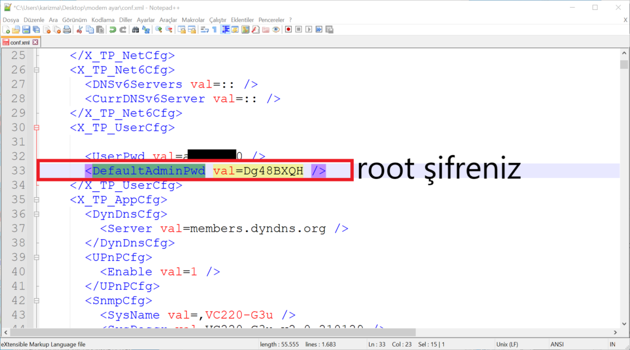Image resolution: width=630 pixels, height=350 pixels.
Task: Collapse the X_TP_Net6Cfg block
Action: coord(36,69)
